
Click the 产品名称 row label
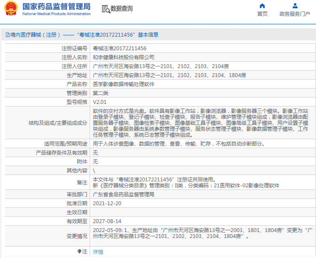77,84
